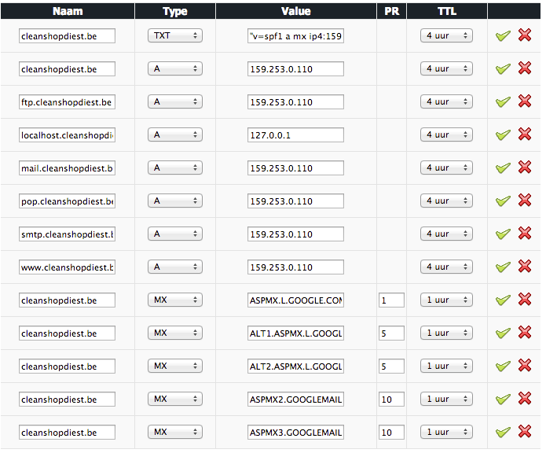The height and width of the screenshot is (453, 546).
Task: Click the PR column header
Action: coord(392,11)
